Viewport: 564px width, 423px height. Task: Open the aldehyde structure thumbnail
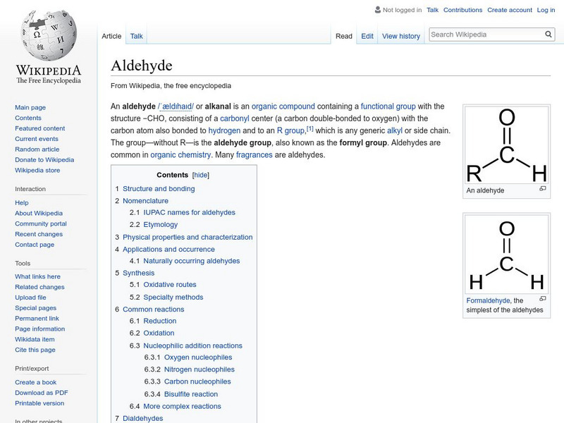506,145
